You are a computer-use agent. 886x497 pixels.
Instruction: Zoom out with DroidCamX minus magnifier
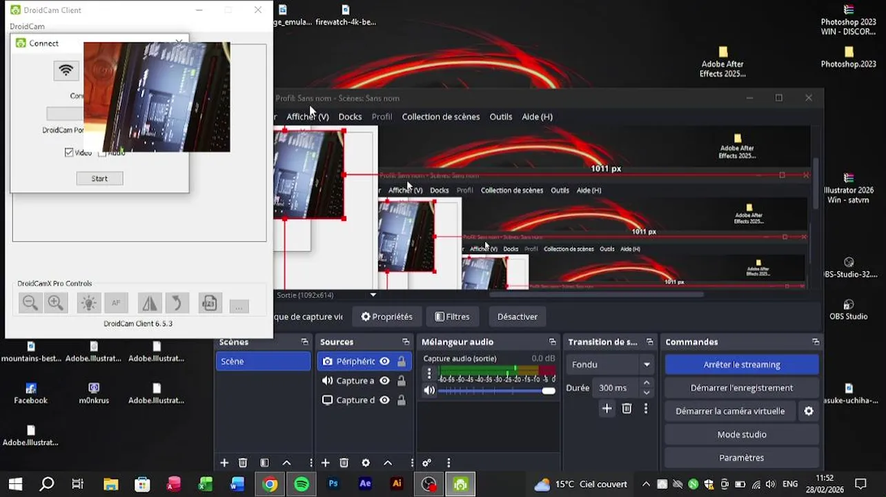point(30,303)
